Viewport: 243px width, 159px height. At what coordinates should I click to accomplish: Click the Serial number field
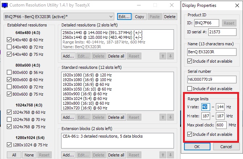click(212, 80)
